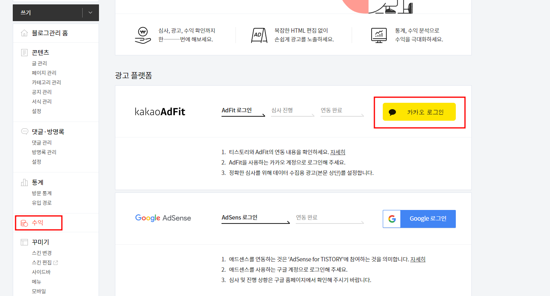Open 설정 under 콘텐츠
The width and height of the screenshot is (550, 296).
pos(36,111)
